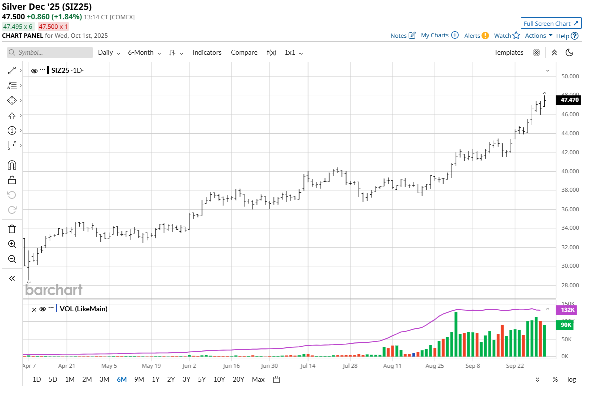Hide the VOL indicator
The image size is (600, 398).
(x=43, y=309)
